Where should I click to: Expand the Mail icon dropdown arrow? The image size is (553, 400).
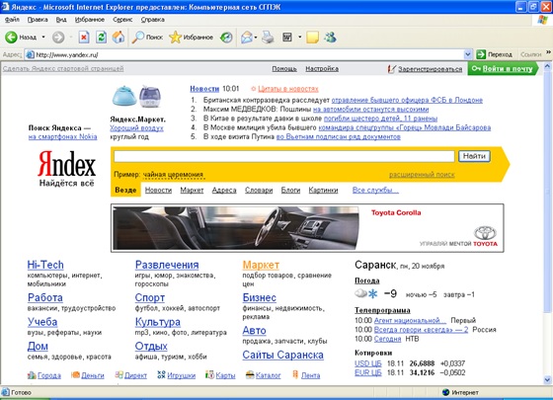256,38
